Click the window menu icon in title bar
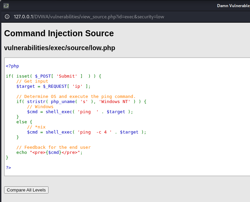This screenshot has width=250, height=202. (6, 6)
